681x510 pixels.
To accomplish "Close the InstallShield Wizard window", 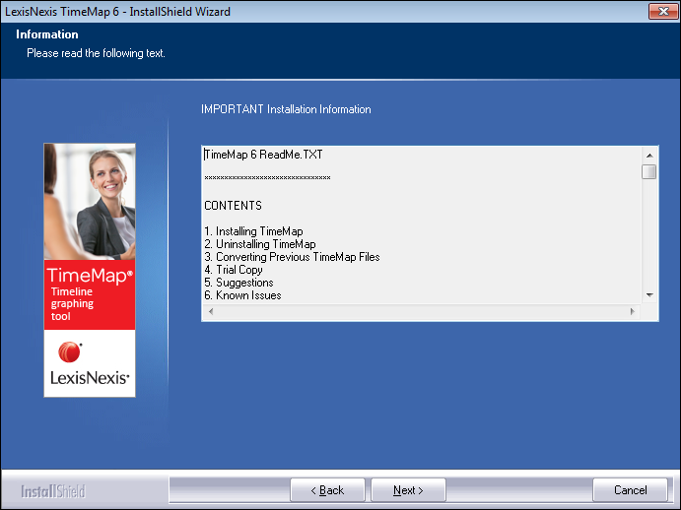I will 663,11.
